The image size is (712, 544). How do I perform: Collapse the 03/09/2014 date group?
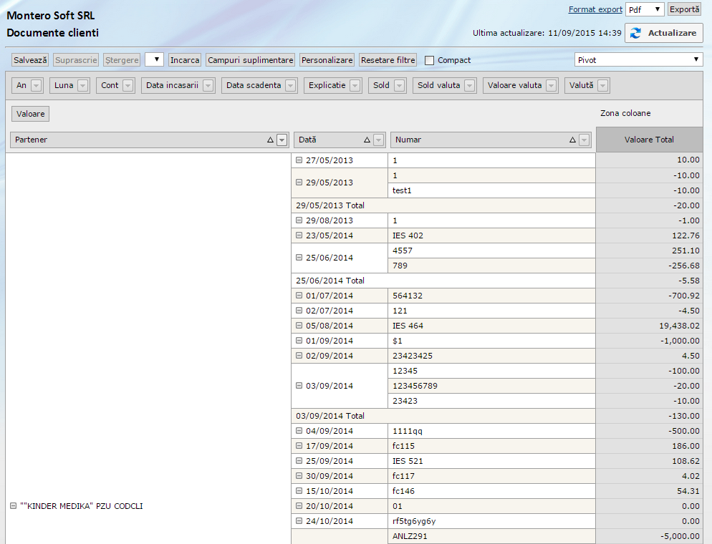coord(299,386)
